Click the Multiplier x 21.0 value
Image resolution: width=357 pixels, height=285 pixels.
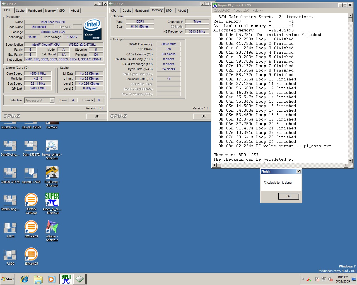(38, 78)
